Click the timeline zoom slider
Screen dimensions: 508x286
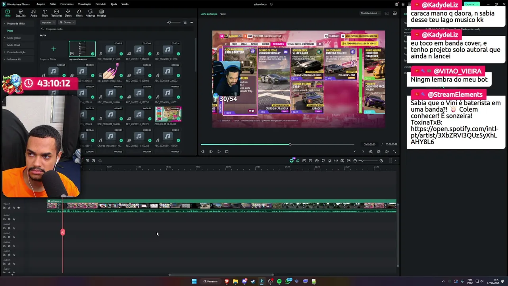coord(368,160)
